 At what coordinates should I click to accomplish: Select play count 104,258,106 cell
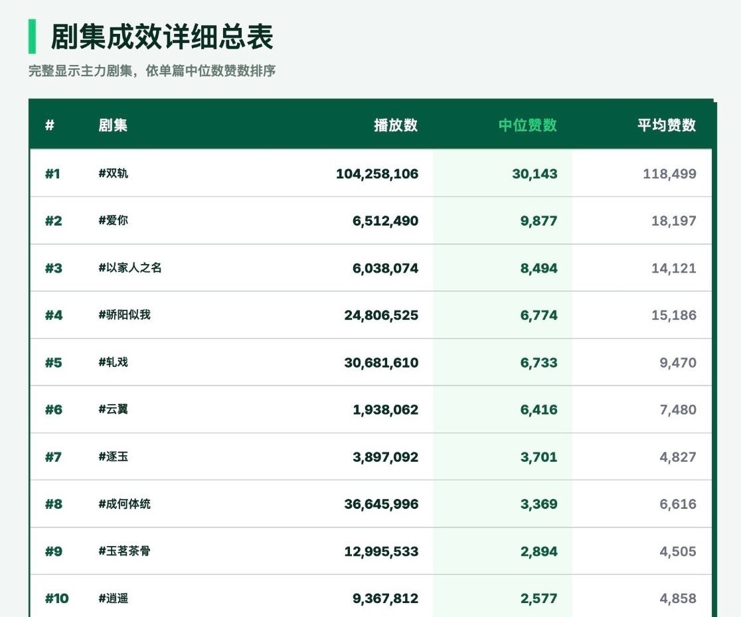coord(377,174)
